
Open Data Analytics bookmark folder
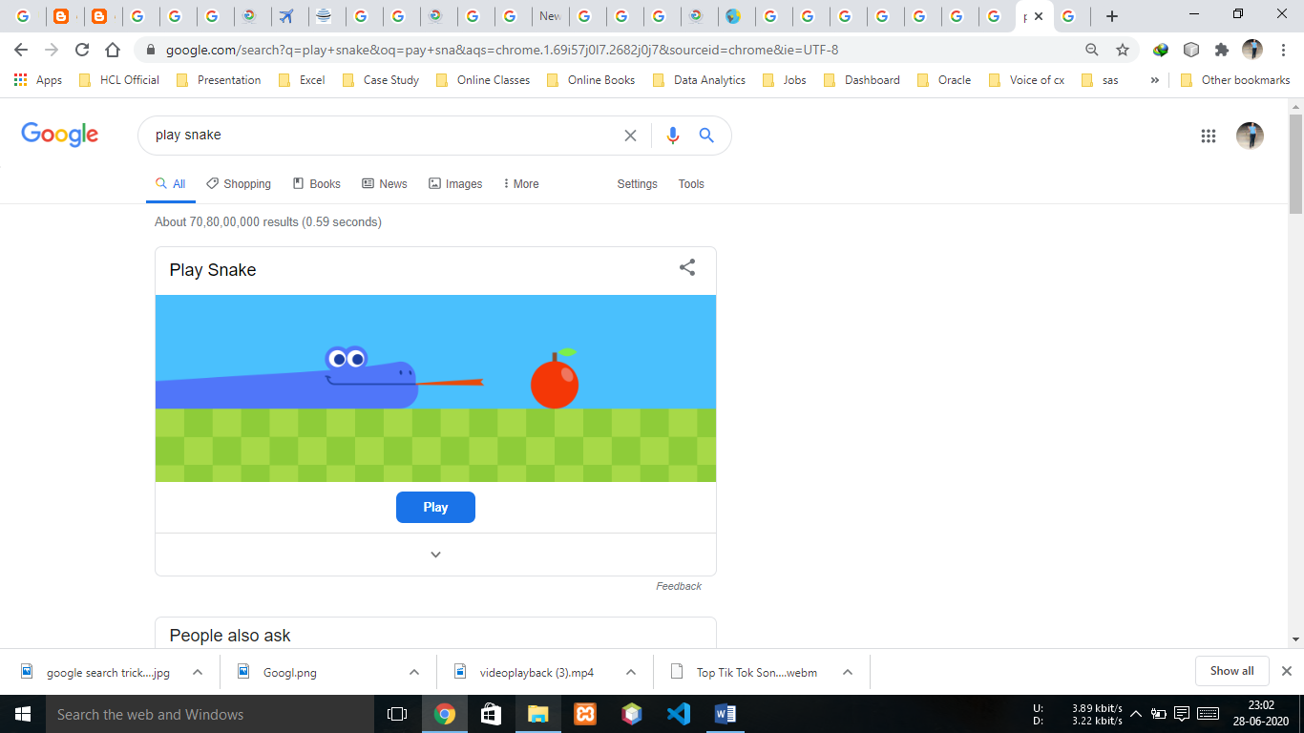coord(700,80)
